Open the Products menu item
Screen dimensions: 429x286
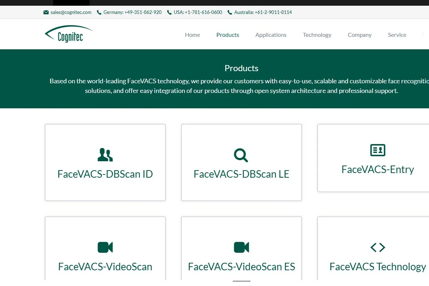click(228, 35)
